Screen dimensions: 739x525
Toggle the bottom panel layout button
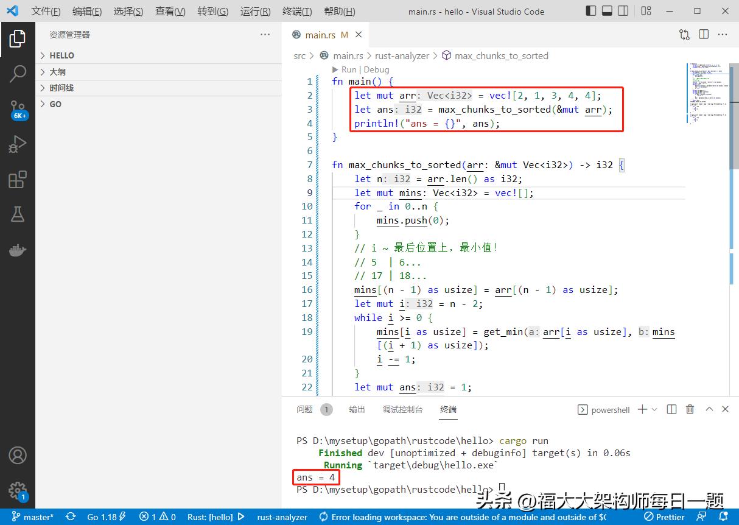(x=607, y=11)
